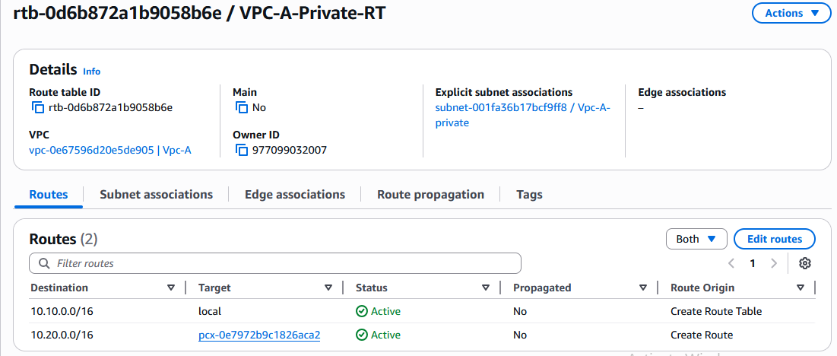
Task: Copy the route table ID
Action: click(x=38, y=108)
